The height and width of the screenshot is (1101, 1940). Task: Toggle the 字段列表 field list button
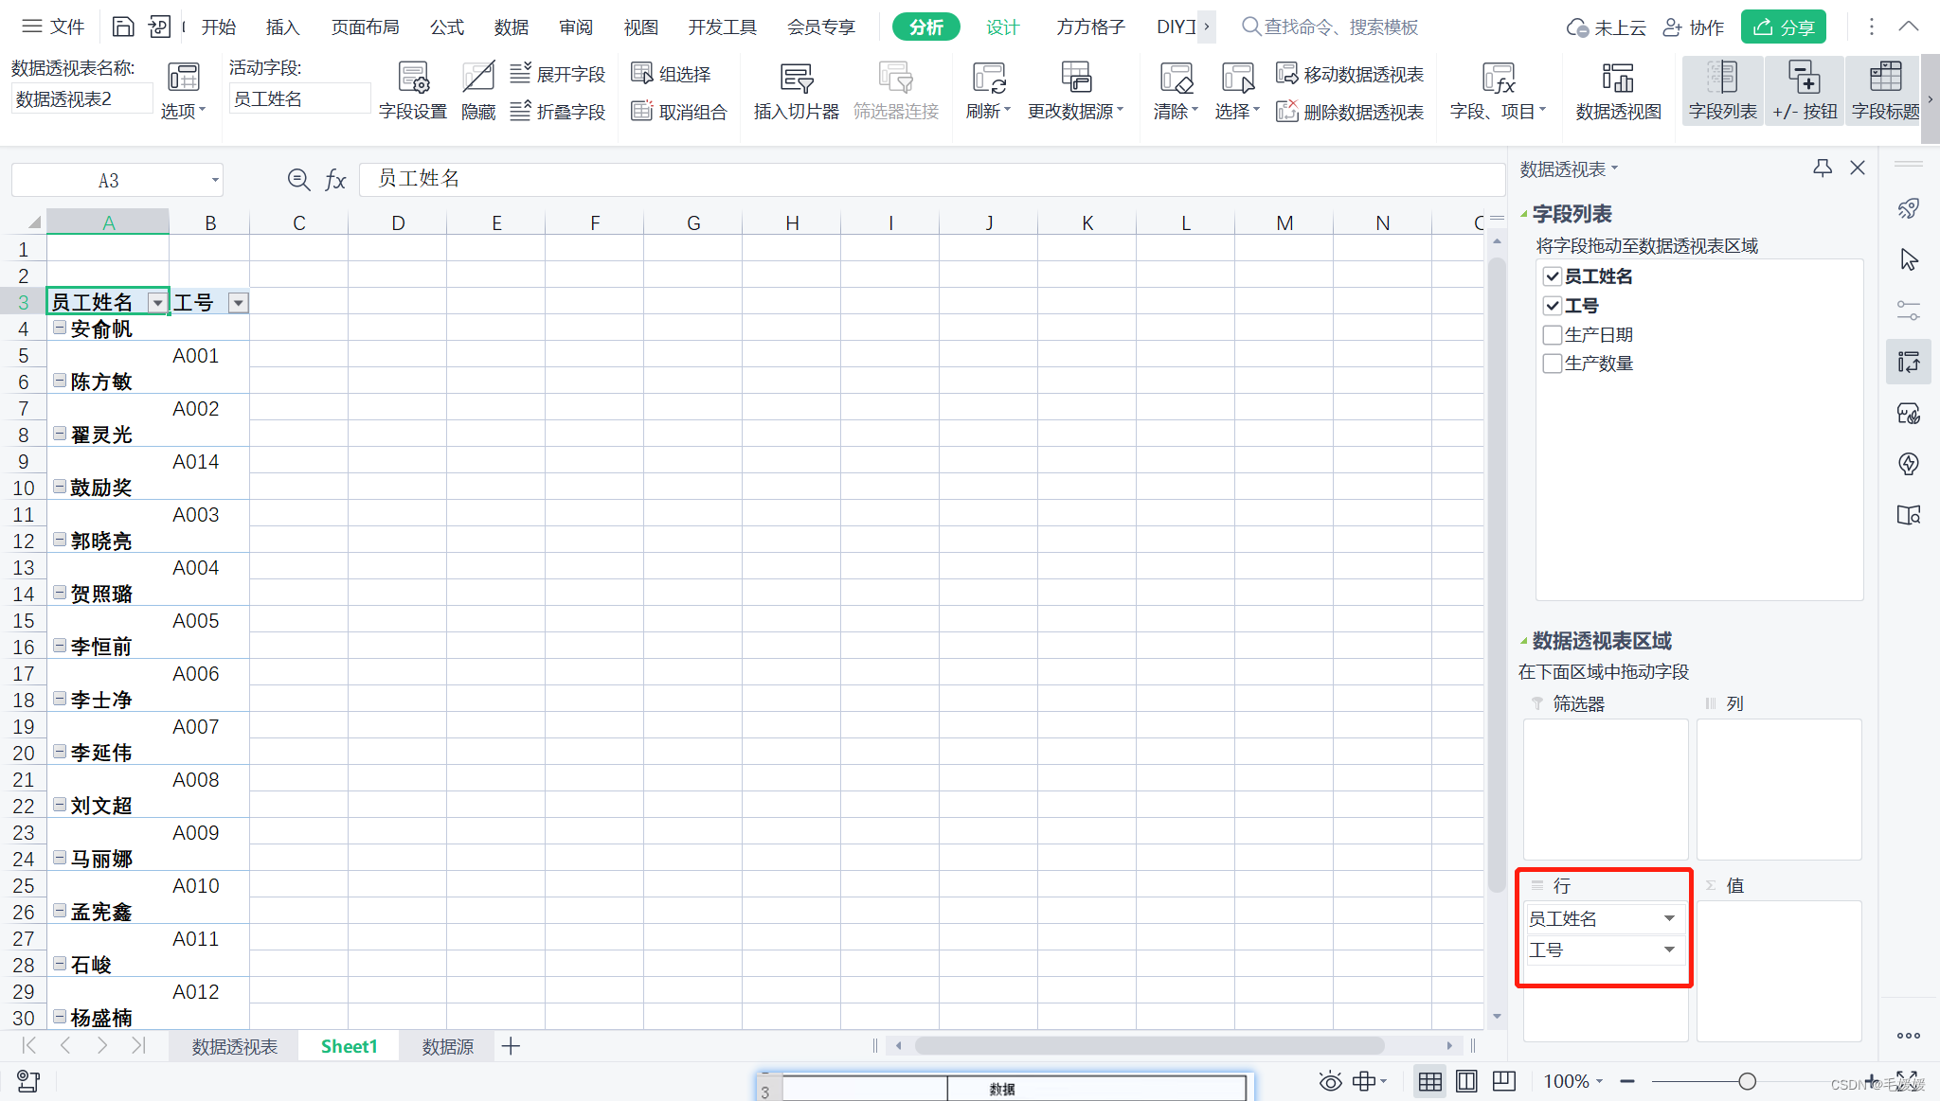point(1722,91)
